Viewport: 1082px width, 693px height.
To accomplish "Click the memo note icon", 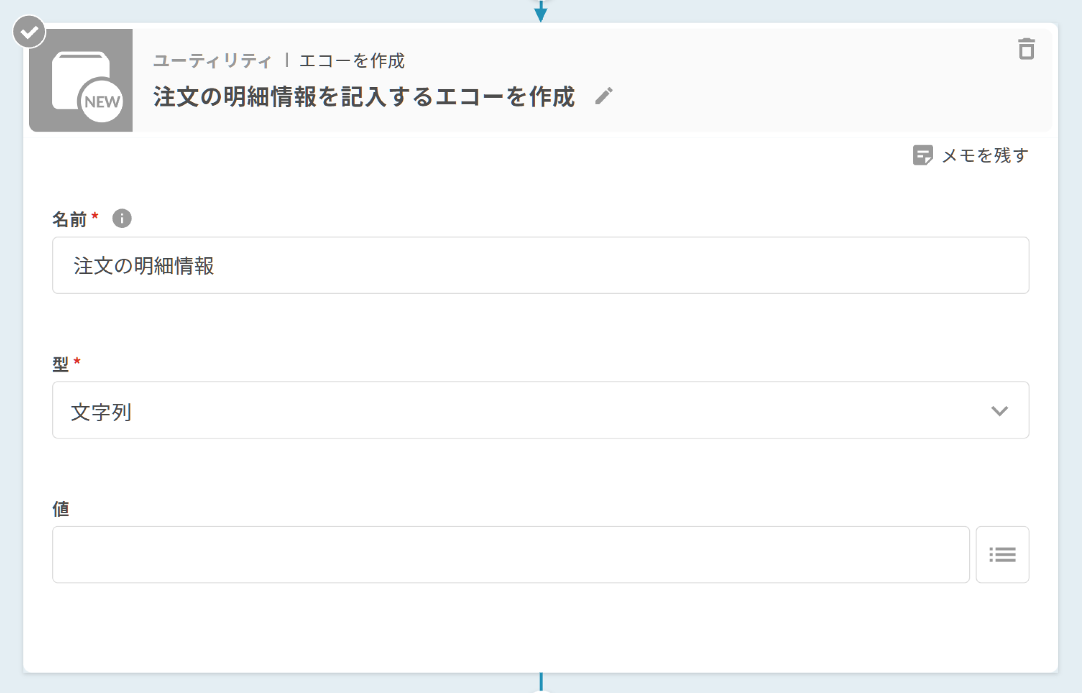I will pos(922,155).
